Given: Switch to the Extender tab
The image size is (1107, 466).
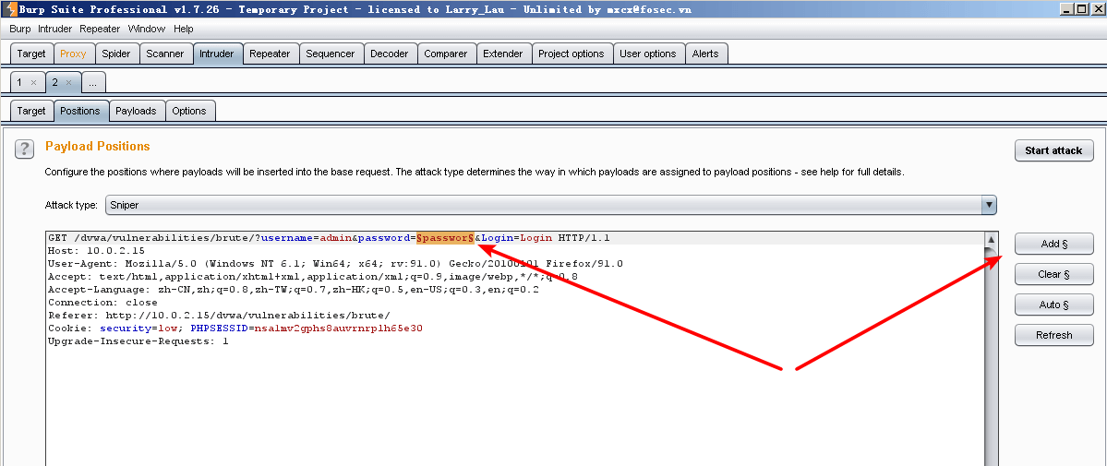Looking at the screenshot, I should 502,54.
